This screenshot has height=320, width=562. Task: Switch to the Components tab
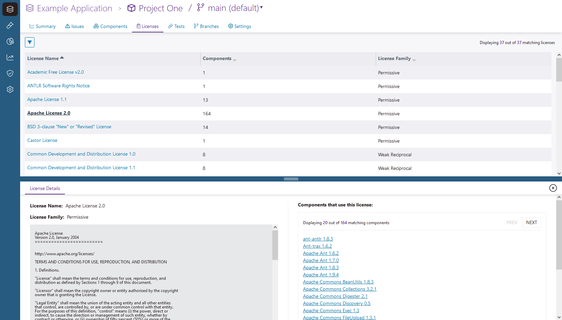click(x=110, y=26)
